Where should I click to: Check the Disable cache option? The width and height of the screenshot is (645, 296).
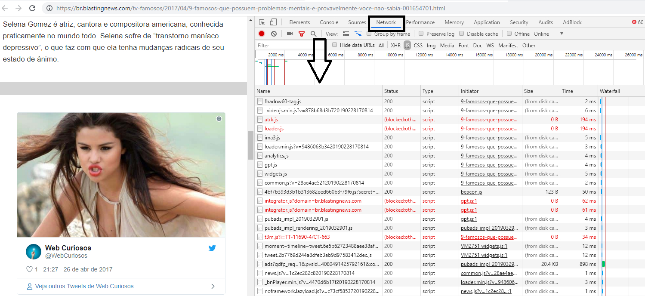tap(462, 34)
